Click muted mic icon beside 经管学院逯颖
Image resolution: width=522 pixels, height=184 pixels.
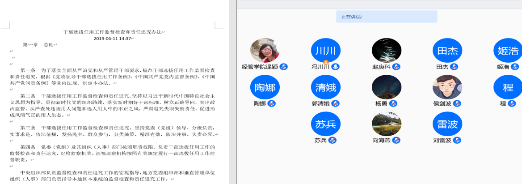click(283, 67)
